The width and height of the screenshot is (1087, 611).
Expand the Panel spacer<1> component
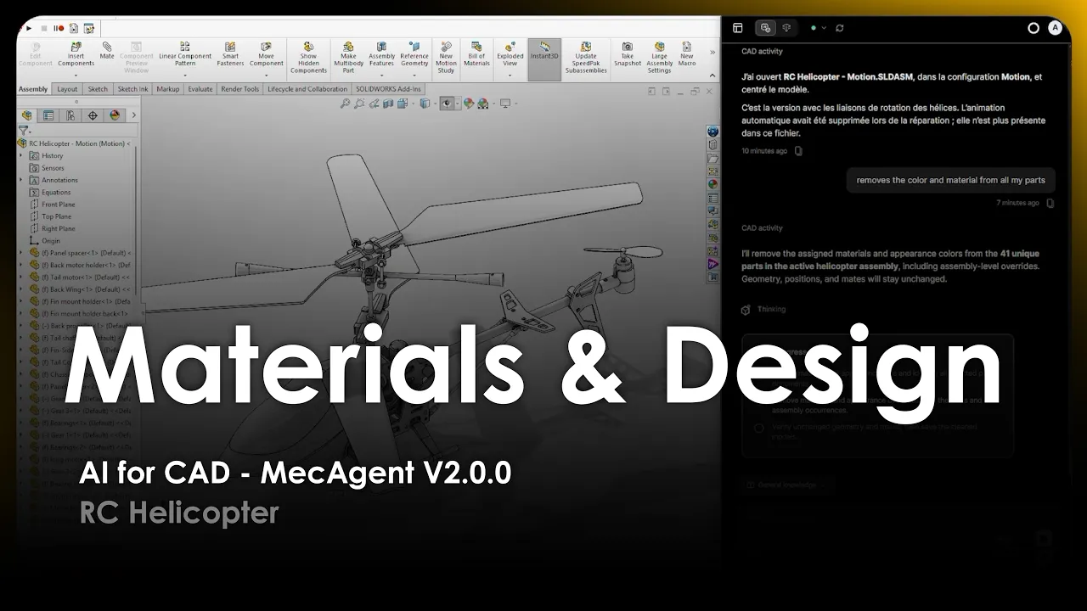coord(21,253)
